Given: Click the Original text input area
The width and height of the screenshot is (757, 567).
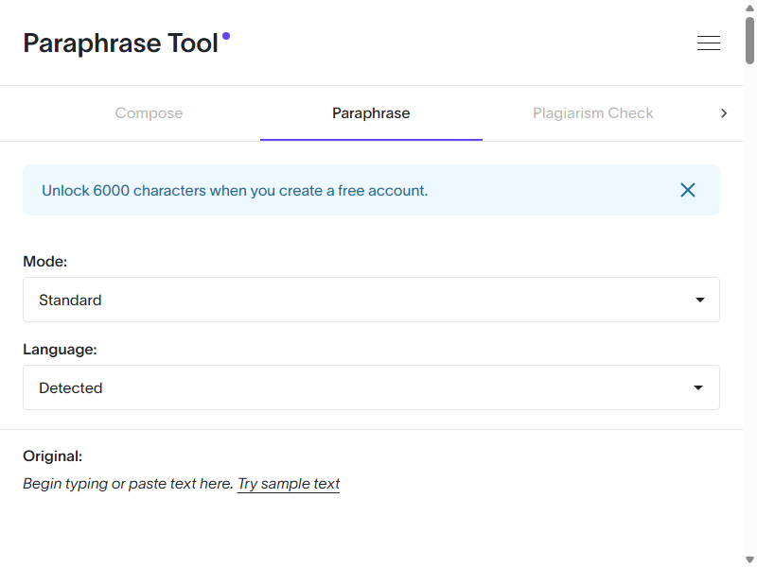Looking at the screenshot, I should tap(371, 518).
